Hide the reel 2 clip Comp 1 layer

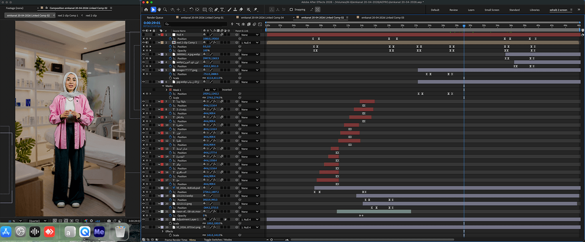[x=143, y=43]
